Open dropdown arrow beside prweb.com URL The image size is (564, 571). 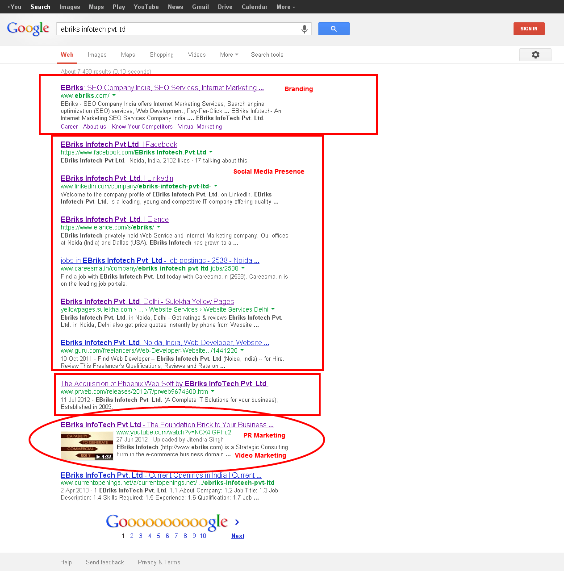tap(213, 391)
